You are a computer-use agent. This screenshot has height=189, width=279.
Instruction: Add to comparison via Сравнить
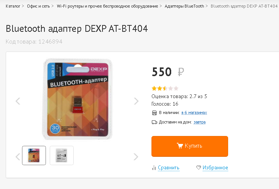point(169,168)
